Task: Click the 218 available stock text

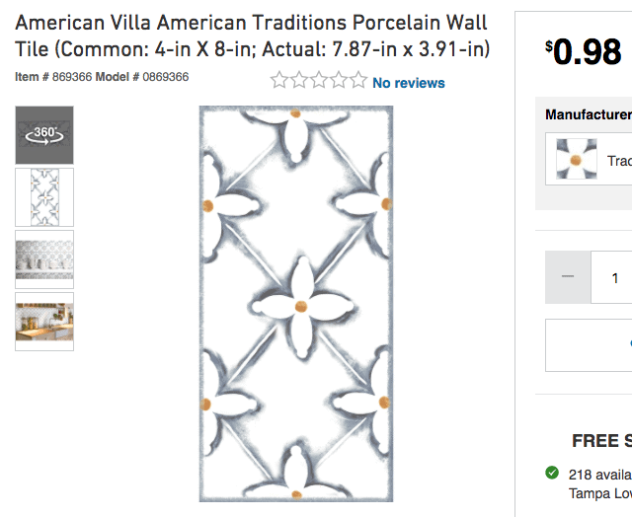Action: [600, 475]
